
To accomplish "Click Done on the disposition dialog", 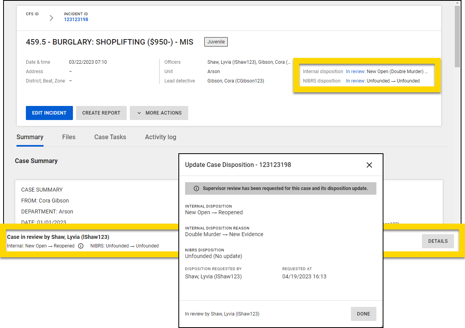I will [x=363, y=314].
